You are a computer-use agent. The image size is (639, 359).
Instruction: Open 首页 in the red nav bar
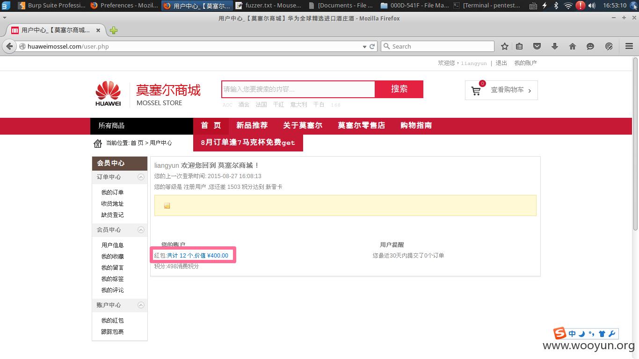211,125
